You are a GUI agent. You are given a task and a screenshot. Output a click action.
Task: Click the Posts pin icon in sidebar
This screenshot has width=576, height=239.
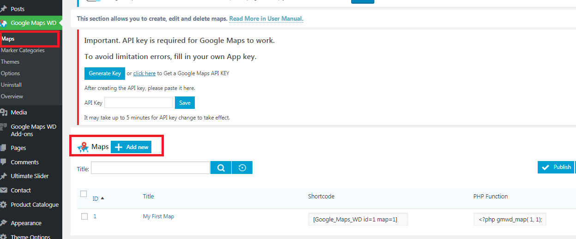coord(4,9)
